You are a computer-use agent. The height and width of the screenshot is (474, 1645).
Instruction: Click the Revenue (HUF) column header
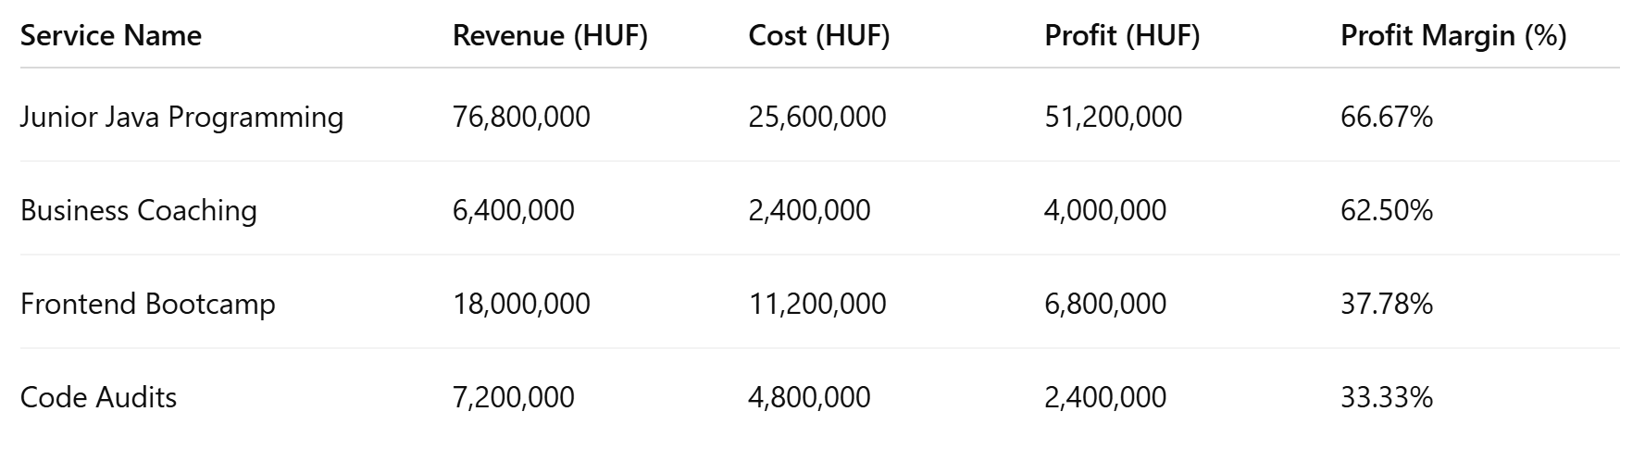click(550, 35)
